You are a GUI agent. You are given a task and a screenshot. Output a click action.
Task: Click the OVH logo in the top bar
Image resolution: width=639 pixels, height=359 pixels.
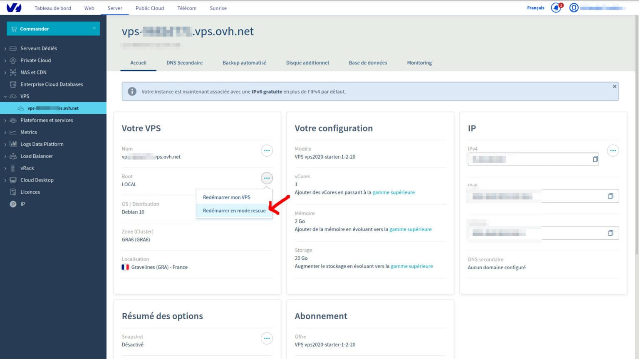pyautogui.click(x=14, y=7)
